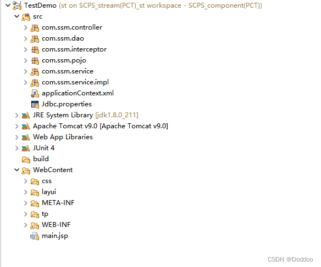Screen dimensions: 321x267
Task: Expand the com.ssm.pojo package
Action: point(25,60)
